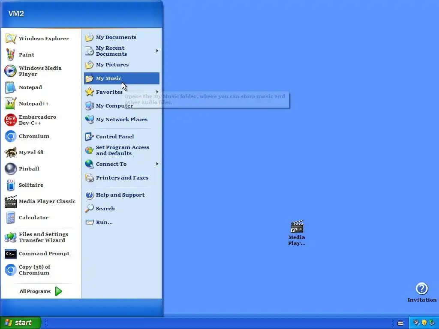
Task: Click Copy (36) of Chromium icon
Action: tap(11, 270)
